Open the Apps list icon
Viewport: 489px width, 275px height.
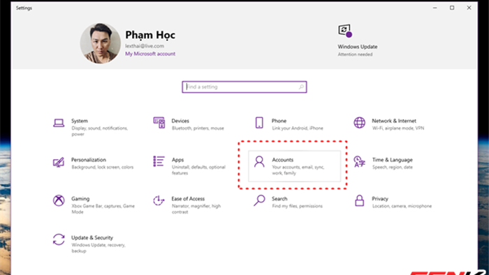coord(159,161)
